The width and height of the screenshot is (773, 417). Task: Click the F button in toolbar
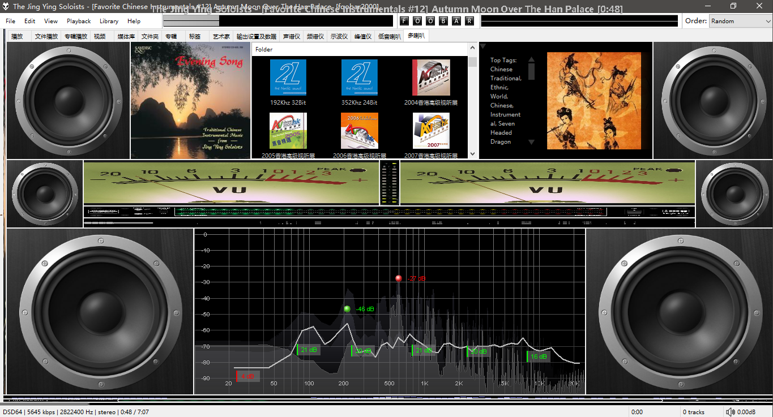[404, 21]
